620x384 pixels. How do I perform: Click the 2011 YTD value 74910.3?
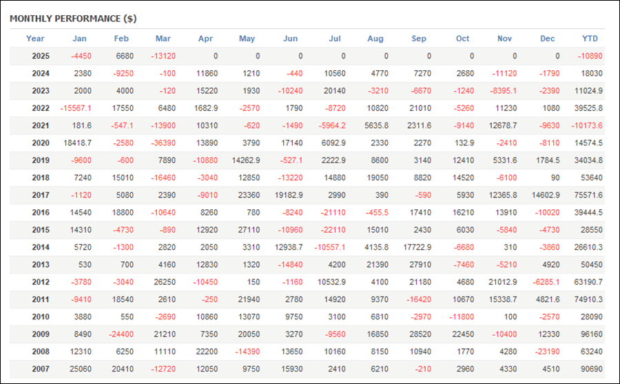(588, 299)
